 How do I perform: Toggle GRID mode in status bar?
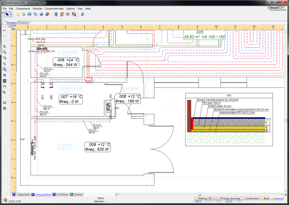218,202
